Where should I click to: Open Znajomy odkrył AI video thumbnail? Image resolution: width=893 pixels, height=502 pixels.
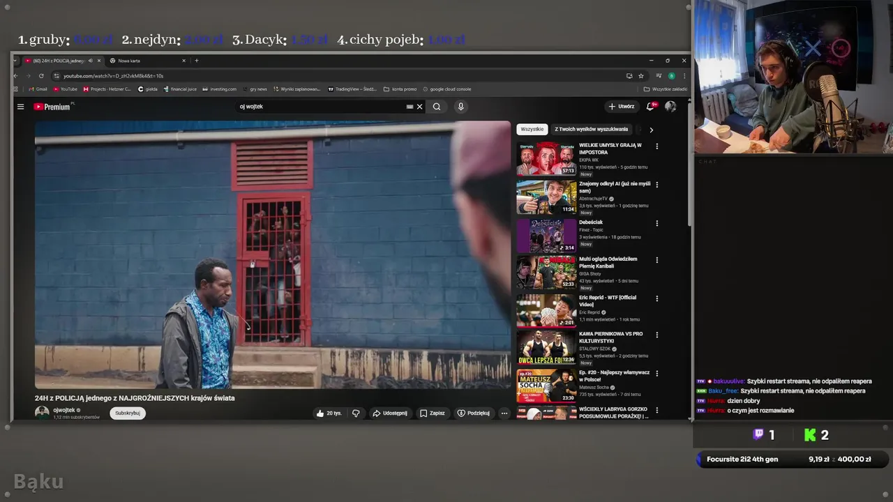click(546, 197)
